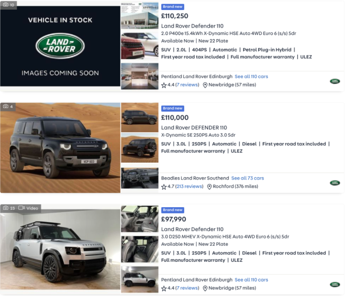Screen dimensions: 346x296
Task: Click the Land Rover logo badge on £110,250 listing
Action: point(335,82)
